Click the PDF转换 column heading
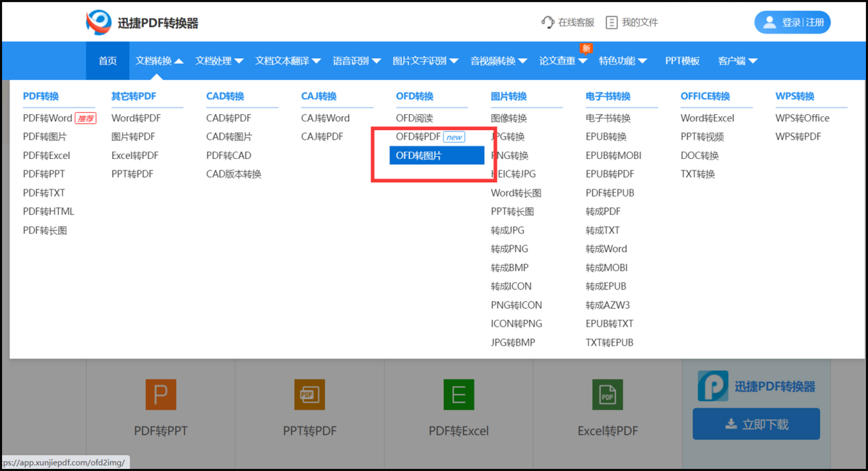 click(41, 96)
